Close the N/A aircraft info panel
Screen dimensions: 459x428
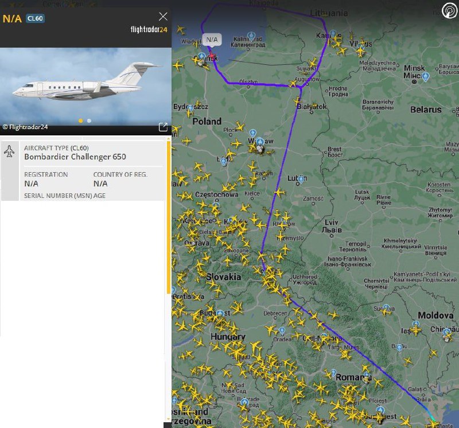[x=163, y=17]
